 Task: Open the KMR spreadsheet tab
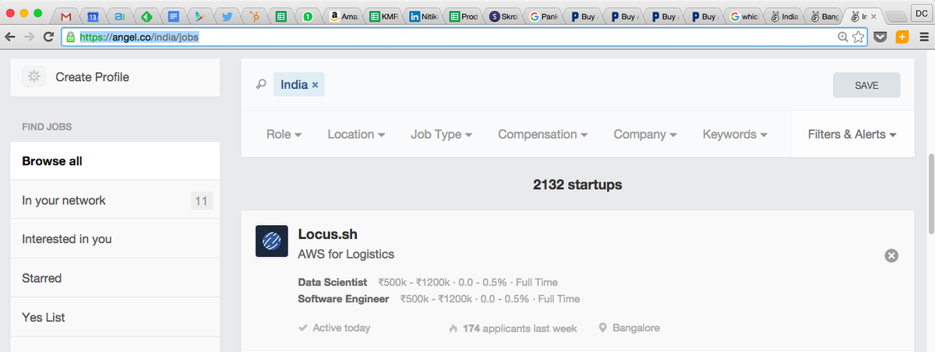tap(383, 16)
